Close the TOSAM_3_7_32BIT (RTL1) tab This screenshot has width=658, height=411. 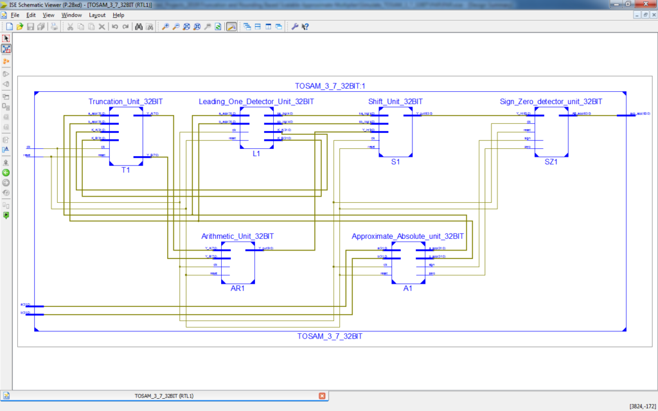pyautogui.click(x=322, y=396)
